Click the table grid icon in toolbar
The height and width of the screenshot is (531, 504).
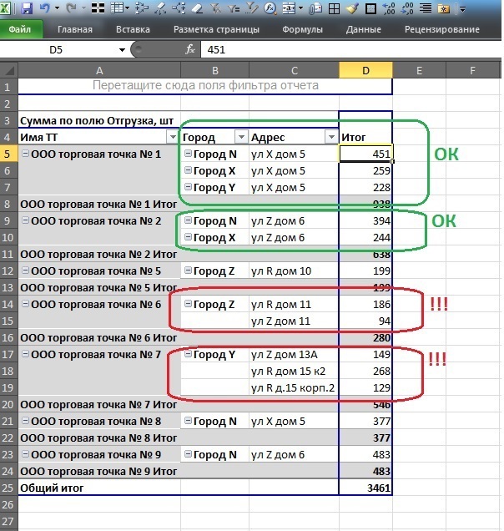tap(117, 8)
